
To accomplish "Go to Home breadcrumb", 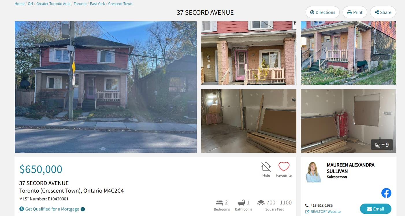I will (x=20, y=4).
